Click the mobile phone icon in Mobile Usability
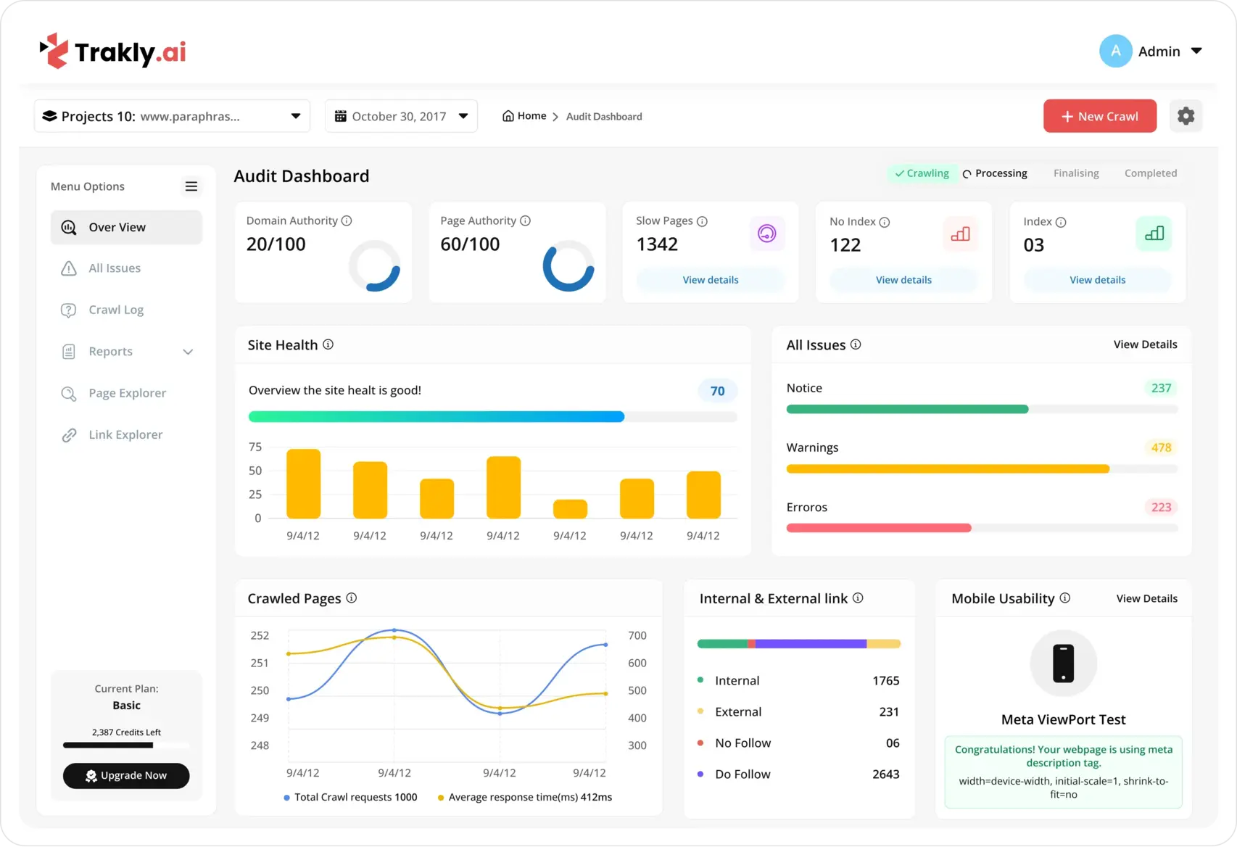 (x=1063, y=663)
